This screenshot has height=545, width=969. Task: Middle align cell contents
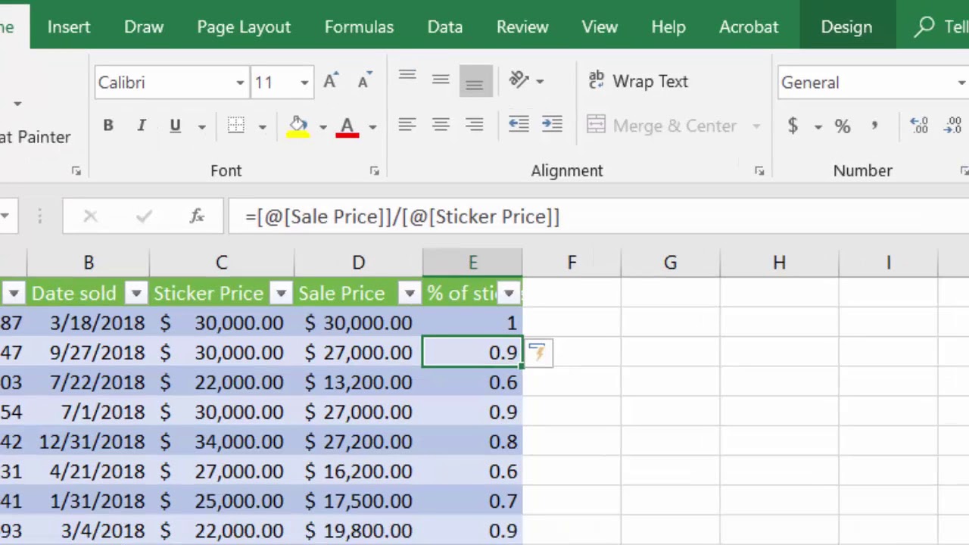point(441,79)
